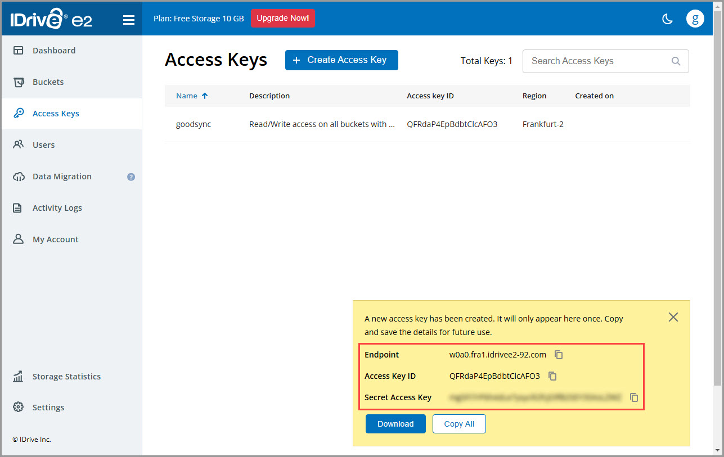Click the Frankfurt-2 region cell
This screenshot has width=724, height=457.
pyautogui.click(x=543, y=124)
